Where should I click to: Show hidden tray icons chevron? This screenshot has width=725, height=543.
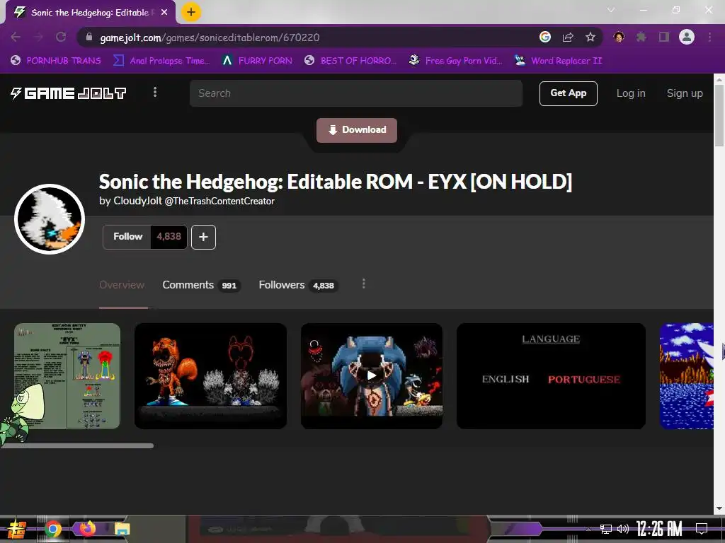pyautogui.click(x=588, y=529)
